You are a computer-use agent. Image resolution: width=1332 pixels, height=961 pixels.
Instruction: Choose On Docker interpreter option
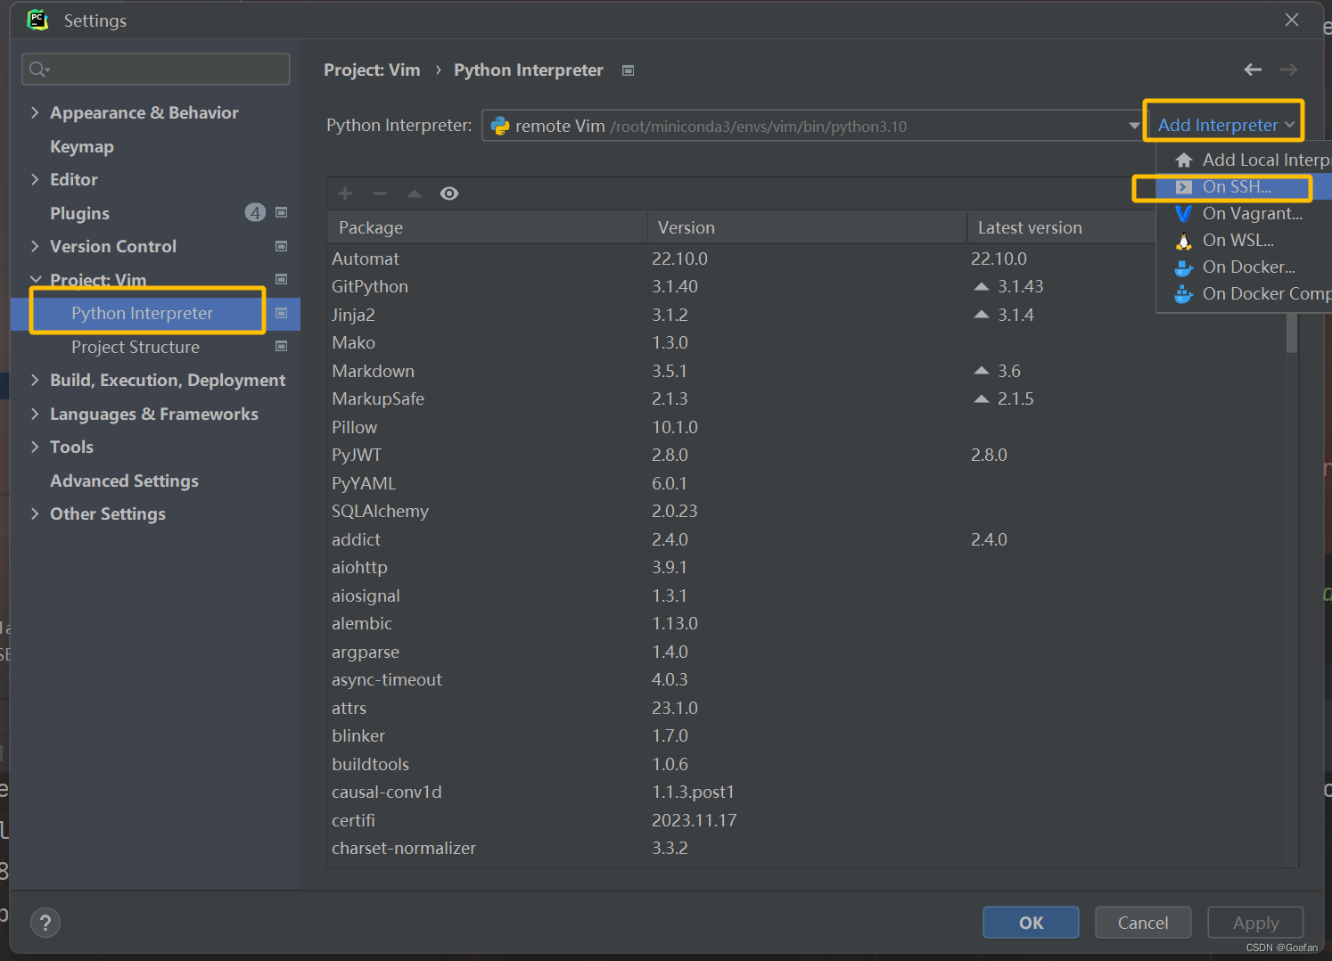(x=1248, y=267)
